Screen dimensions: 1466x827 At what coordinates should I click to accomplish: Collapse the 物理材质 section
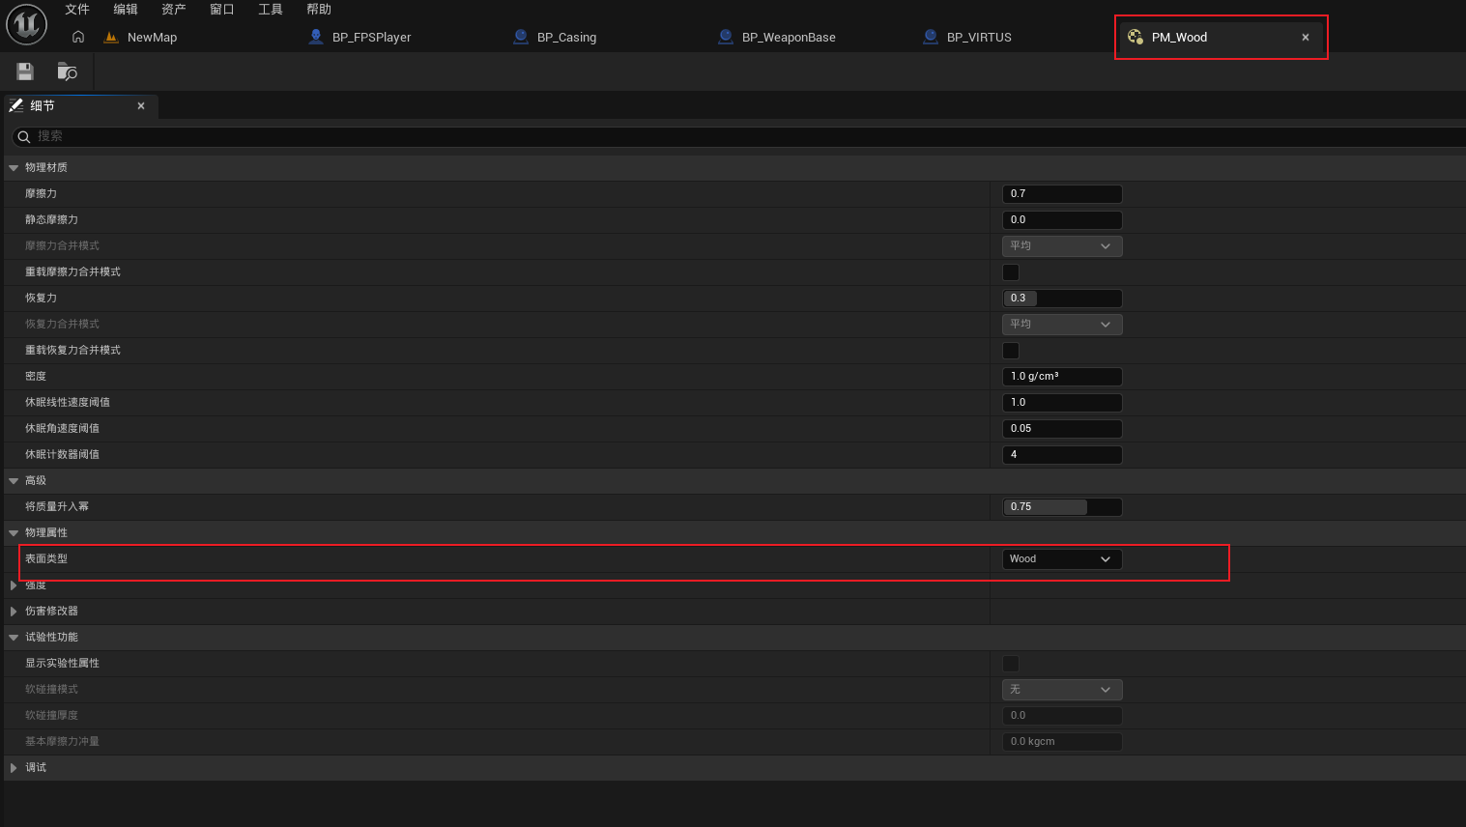click(14, 168)
